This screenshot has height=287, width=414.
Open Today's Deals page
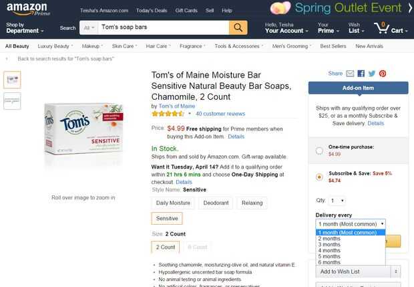(151, 11)
